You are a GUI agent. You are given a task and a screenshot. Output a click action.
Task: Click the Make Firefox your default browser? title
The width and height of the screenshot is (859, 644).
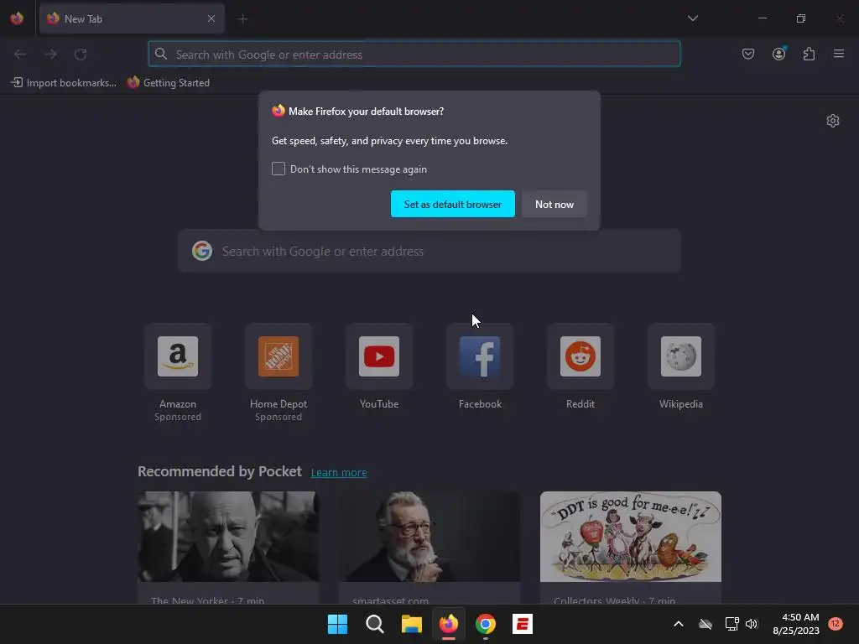click(x=366, y=112)
